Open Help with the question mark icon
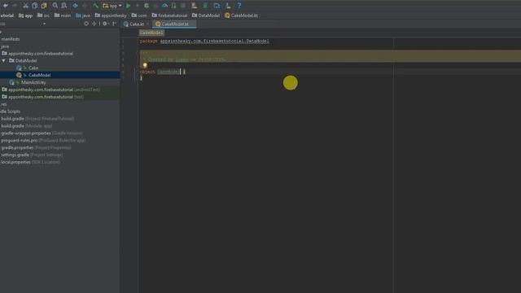The height and width of the screenshot is (293, 521). (239, 6)
